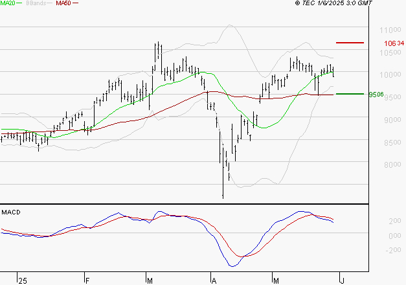Jump to the F February time marker

click(87, 280)
